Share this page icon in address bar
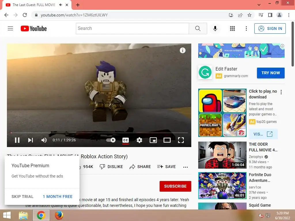Viewport: 295px width, 221px height. pos(240,15)
